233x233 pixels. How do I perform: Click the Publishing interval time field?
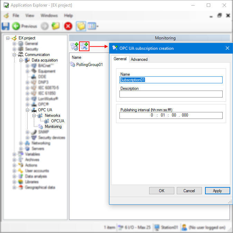[171, 115]
